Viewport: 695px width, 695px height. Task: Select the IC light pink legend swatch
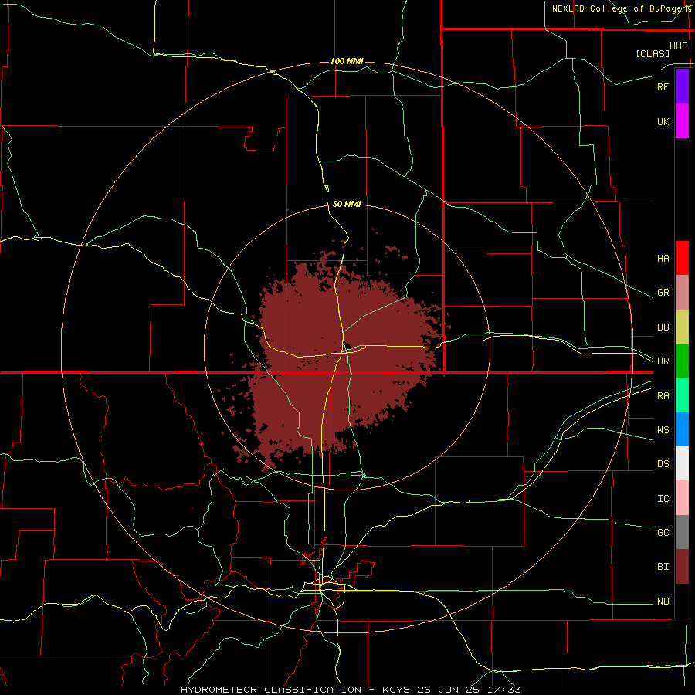(682, 498)
